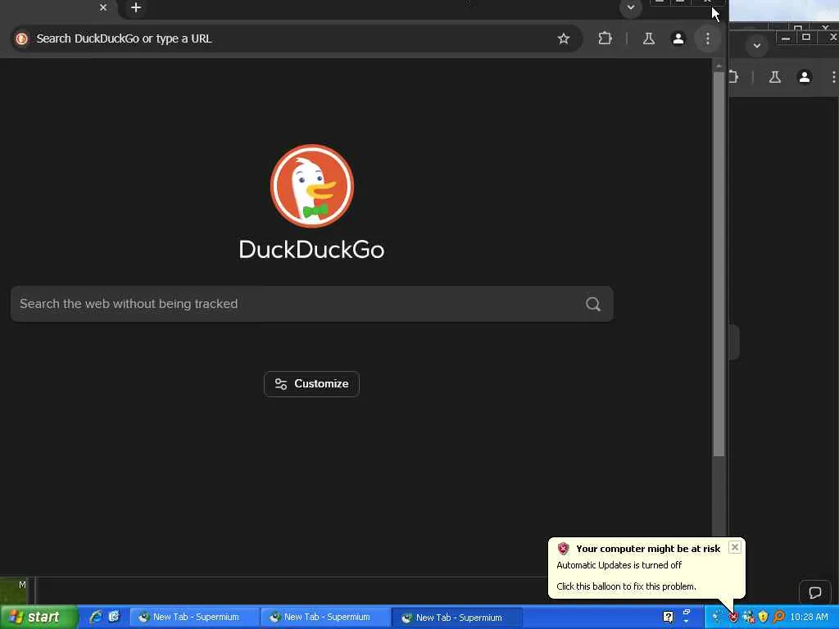Switch to first 'New Tab - Supermium' taskbar button
The width and height of the screenshot is (839, 629).
pyautogui.click(x=194, y=618)
